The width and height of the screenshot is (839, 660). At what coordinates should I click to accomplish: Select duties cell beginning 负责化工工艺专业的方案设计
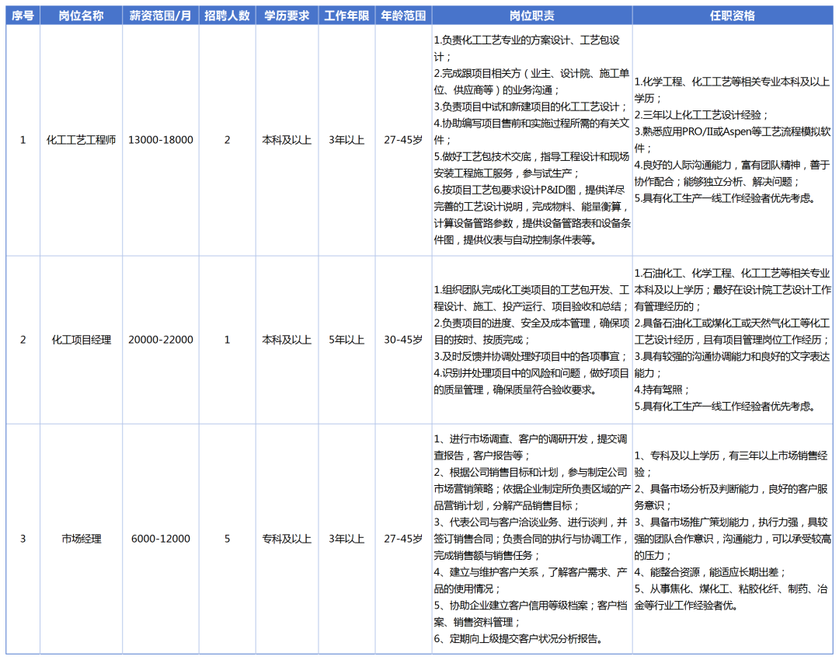click(x=532, y=140)
